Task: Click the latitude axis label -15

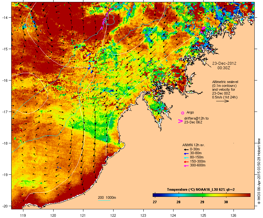Action: [5, 49]
